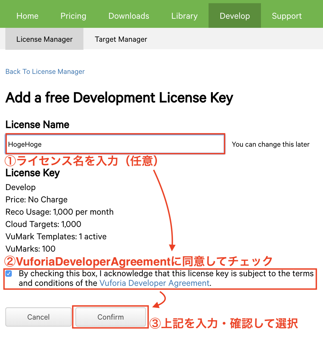
Task: Open the Home page in navigation
Action: (x=27, y=16)
